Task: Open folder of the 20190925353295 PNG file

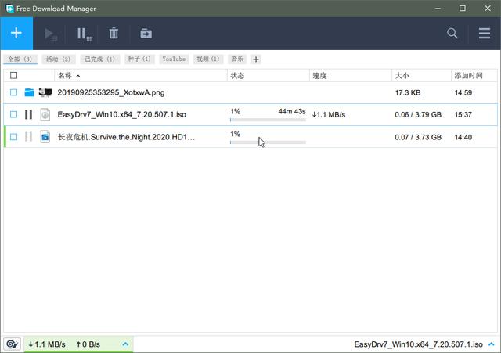Action: click(x=29, y=92)
